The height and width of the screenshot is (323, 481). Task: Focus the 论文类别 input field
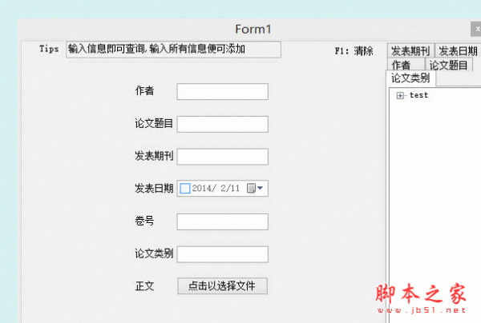click(222, 254)
